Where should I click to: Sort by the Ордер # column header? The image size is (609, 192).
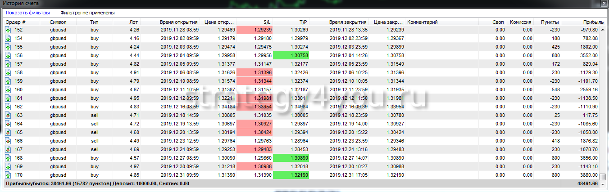(16, 22)
